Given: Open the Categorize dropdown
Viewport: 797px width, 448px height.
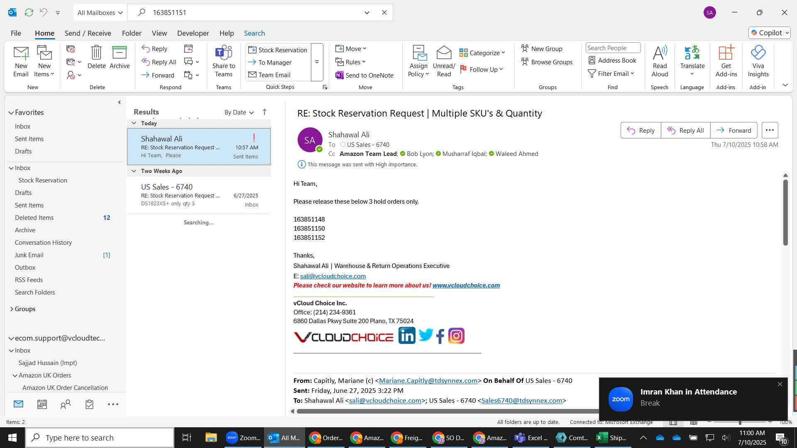Looking at the screenshot, I should click(482, 53).
